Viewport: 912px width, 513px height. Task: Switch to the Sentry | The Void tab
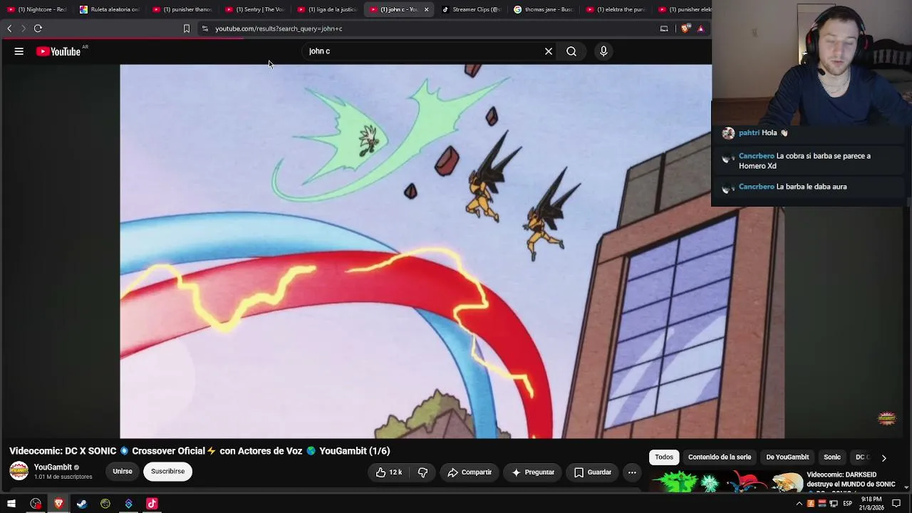pyautogui.click(x=255, y=9)
